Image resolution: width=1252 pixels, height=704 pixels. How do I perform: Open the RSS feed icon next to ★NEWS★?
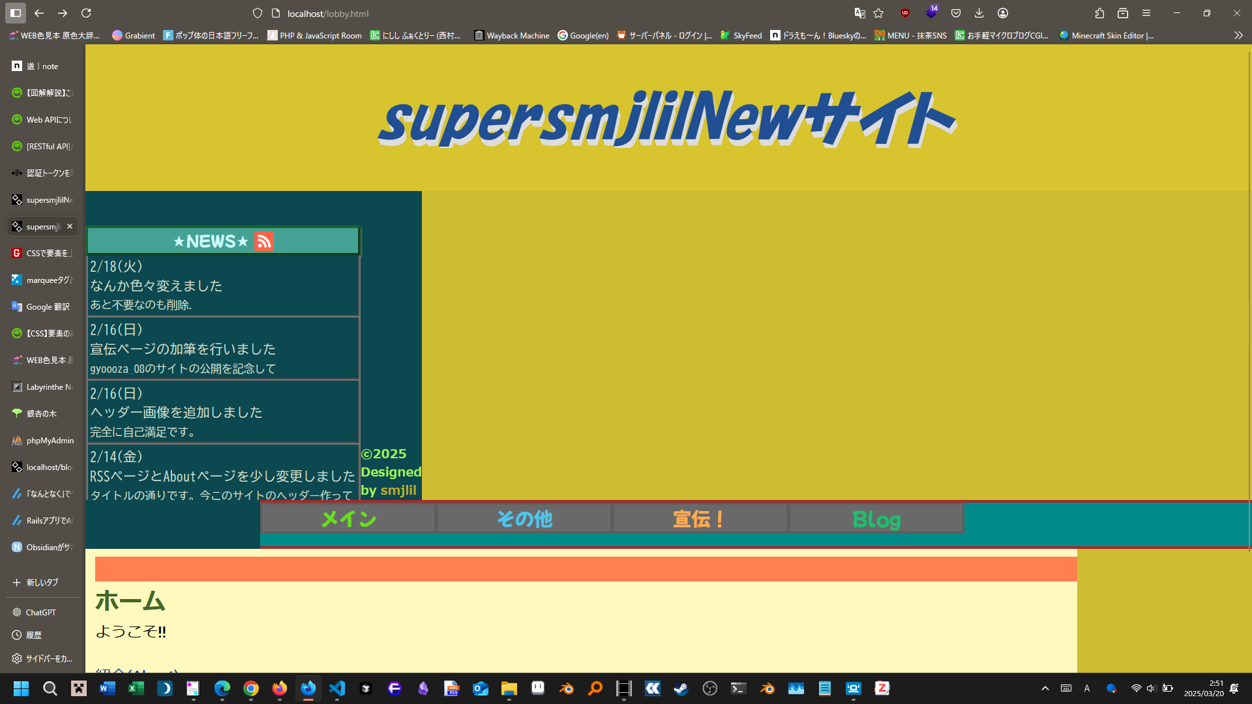tap(264, 241)
